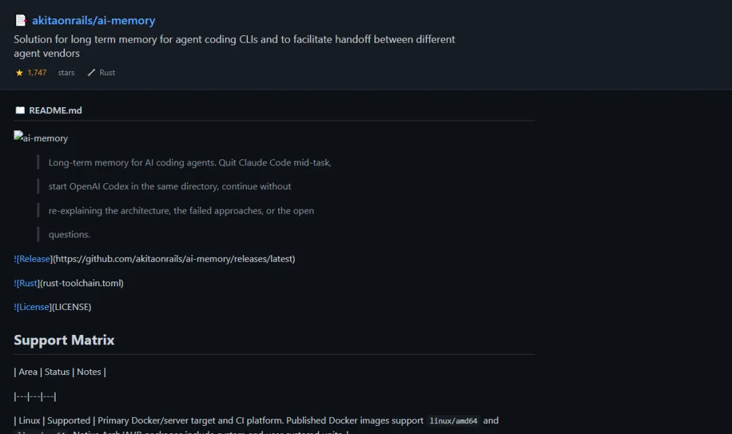Open the README.md header label
This screenshot has width=732, height=434.
[x=55, y=111]
